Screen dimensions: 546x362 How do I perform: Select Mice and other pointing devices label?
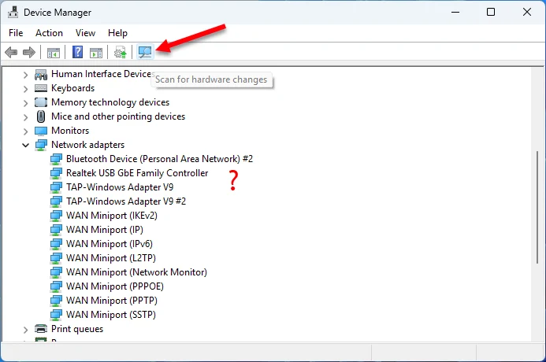[x=118, y=116]
